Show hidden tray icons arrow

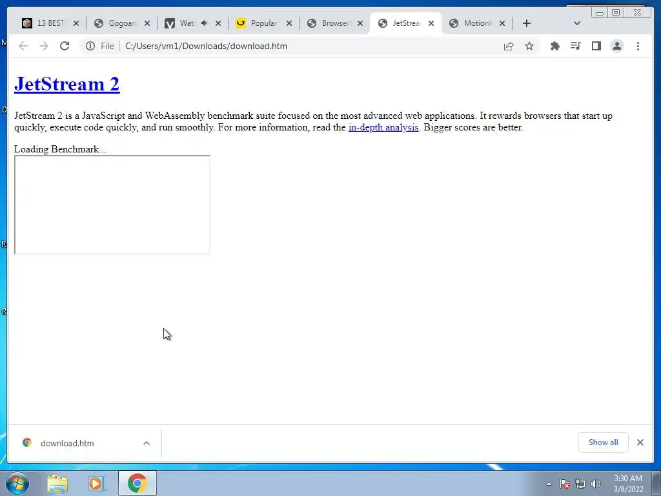coord(549,484)
